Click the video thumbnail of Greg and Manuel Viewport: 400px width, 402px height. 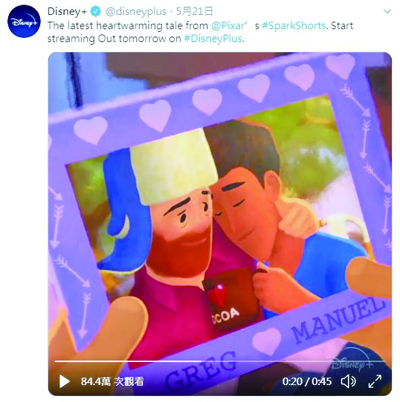[220, 224]
